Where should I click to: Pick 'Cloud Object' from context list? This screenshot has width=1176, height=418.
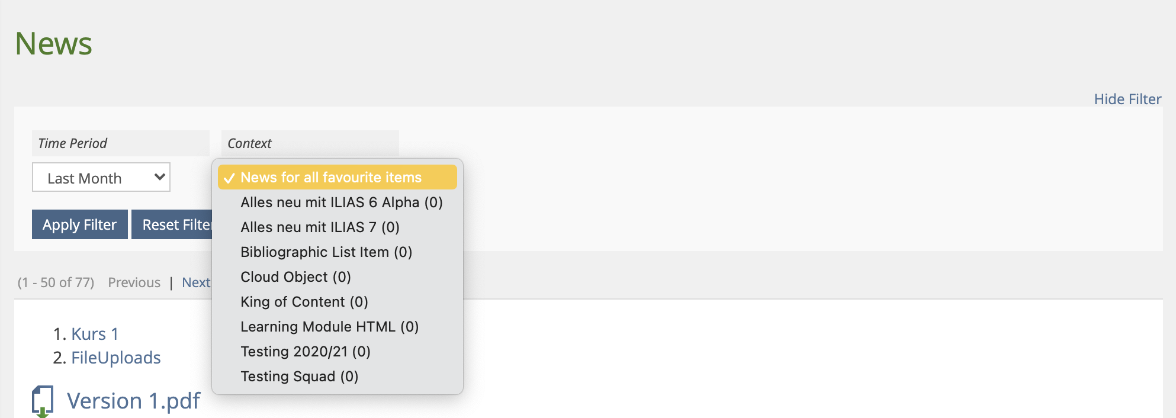point(295,277)
